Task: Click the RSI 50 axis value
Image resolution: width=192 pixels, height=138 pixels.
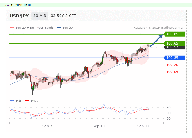Action: [x=168, y=113]
